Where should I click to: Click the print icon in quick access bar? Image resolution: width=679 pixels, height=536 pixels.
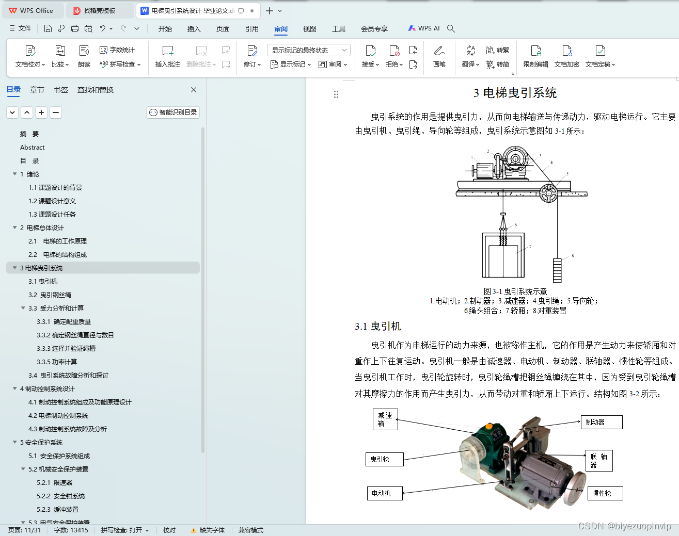(x=75, y=28)
